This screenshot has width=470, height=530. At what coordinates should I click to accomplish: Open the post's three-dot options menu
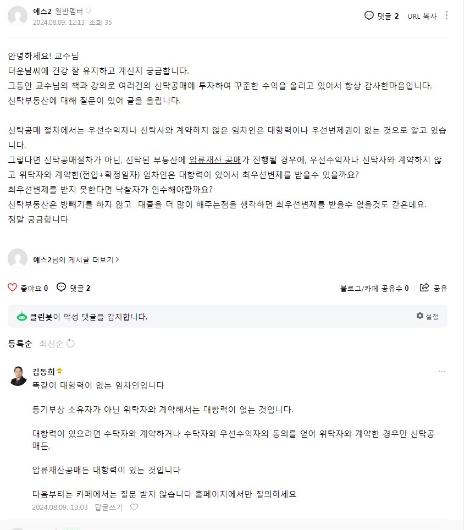(x=446, y=15)
